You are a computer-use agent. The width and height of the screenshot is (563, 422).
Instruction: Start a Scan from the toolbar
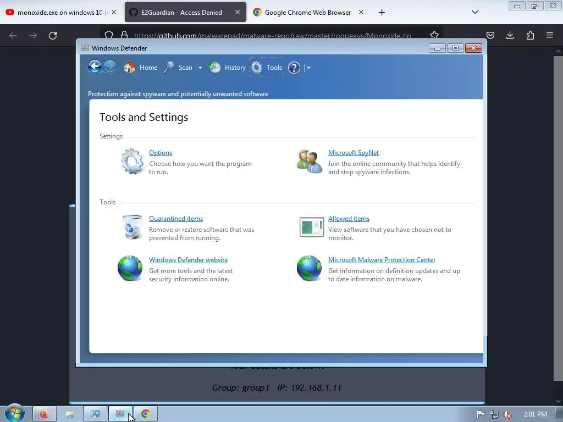179,68
